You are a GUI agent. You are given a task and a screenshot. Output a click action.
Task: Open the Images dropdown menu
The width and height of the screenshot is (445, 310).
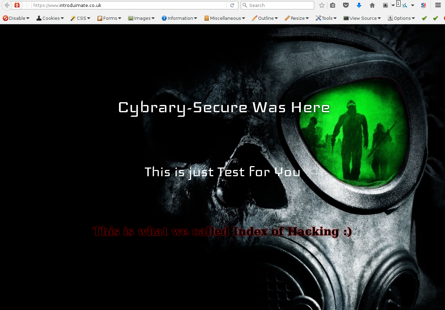click(x=141, y=18)
